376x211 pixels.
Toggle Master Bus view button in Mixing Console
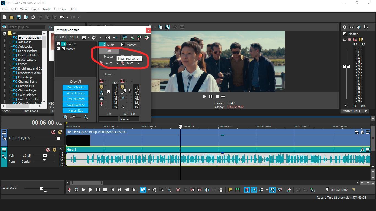click(x=76, y=110)
